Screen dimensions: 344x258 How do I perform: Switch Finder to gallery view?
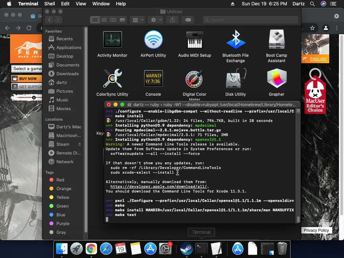122,20
